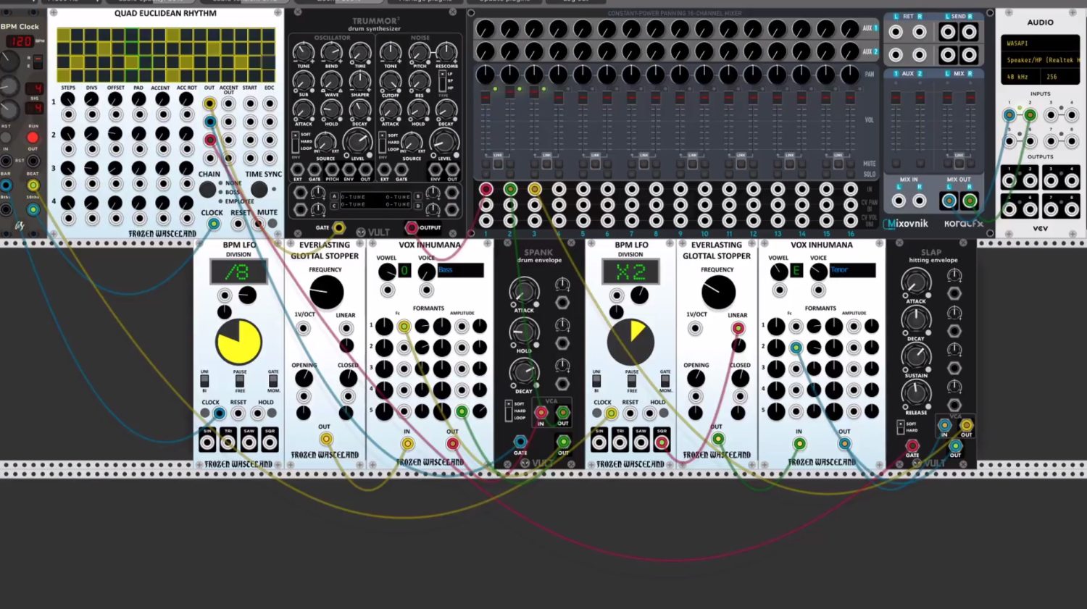Click Quad Euclidean Rhythm CLOCK input jack
The image size is (1087, 609).
coord(212,224)
